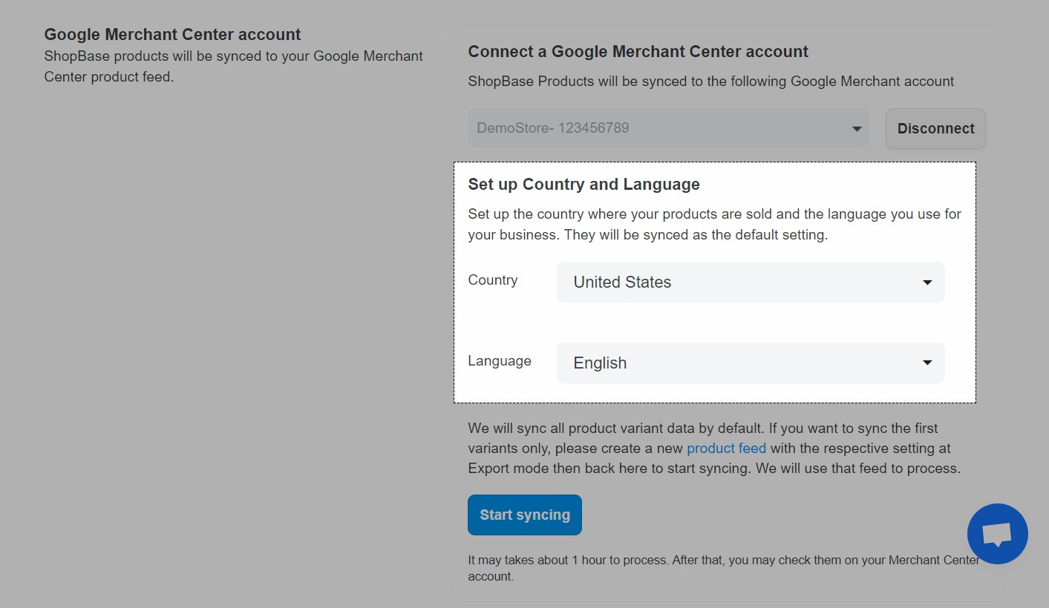Select the Set up Country and Language heading
1049x608 pixels.
584,184
